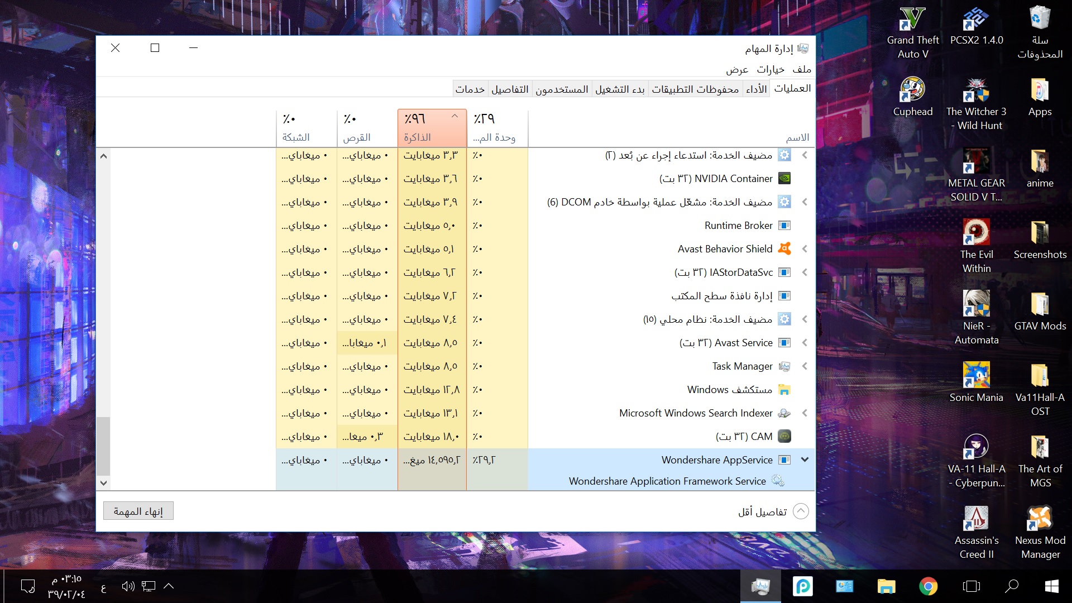The image size is (1072, 603).
Task: Expand the DCOM service host row
Action: (x=805, y=202)
